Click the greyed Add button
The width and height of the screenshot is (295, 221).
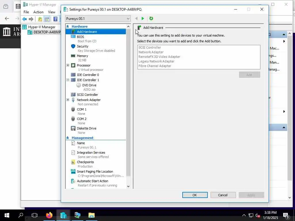coord(249,75)
